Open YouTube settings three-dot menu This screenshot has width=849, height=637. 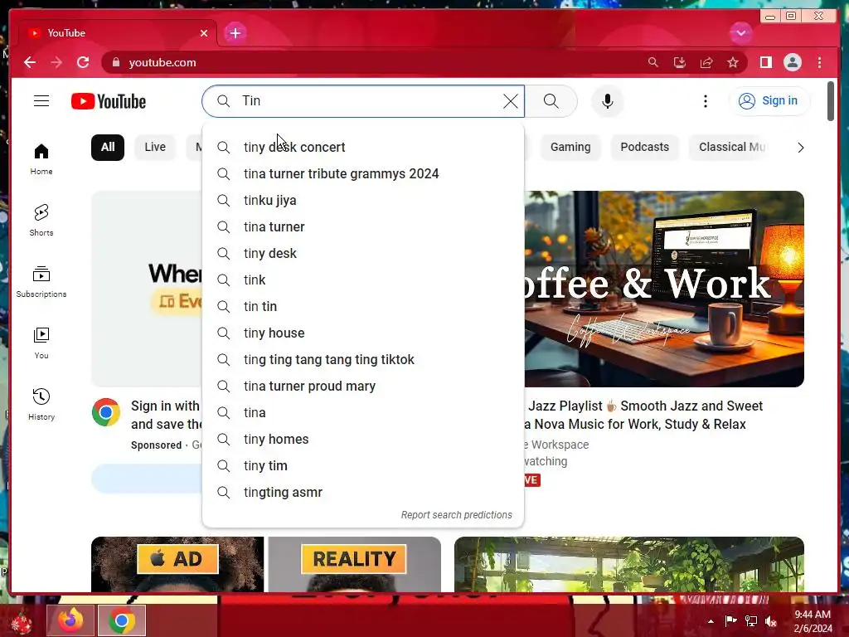(705, 100)
